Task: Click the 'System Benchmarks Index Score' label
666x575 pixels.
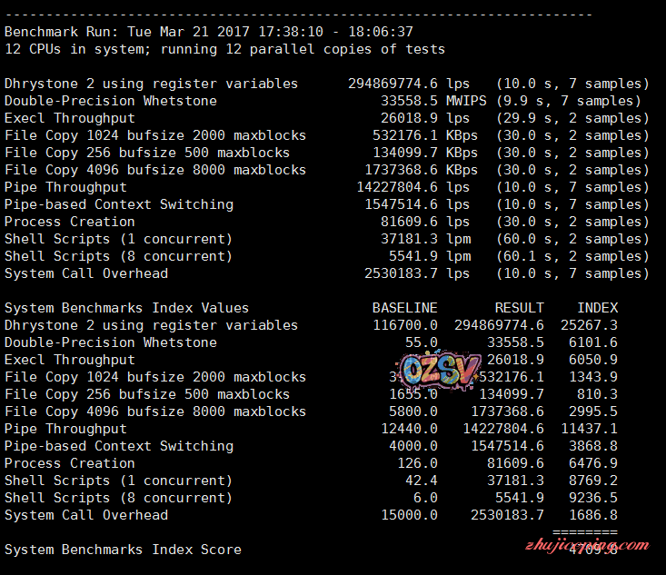Action: tap(123, 550)
